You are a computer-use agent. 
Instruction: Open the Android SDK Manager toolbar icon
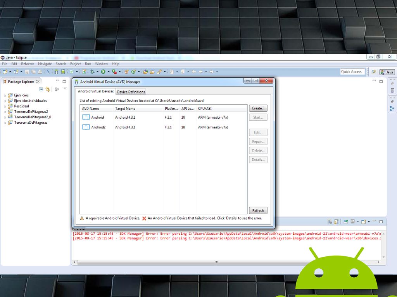pyautogui.click(x=56, y=72)
